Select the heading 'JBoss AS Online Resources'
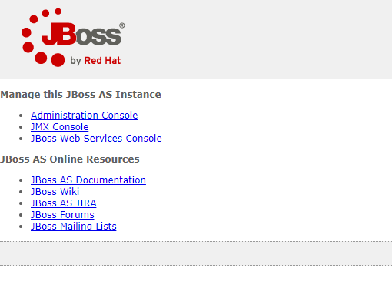The height and width of the screenshot is (282, 392). [x=70, y=159]
